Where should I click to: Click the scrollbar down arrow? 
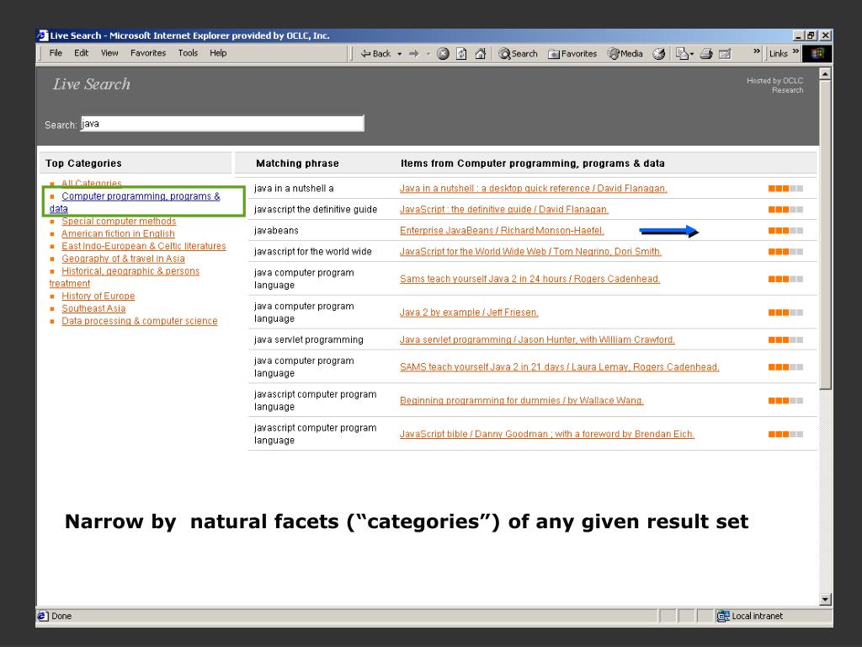[825, 599]
